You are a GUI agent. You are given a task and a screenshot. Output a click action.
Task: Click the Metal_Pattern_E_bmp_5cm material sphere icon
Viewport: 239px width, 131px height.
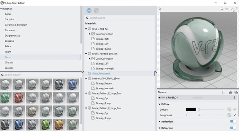coord(89,93)
